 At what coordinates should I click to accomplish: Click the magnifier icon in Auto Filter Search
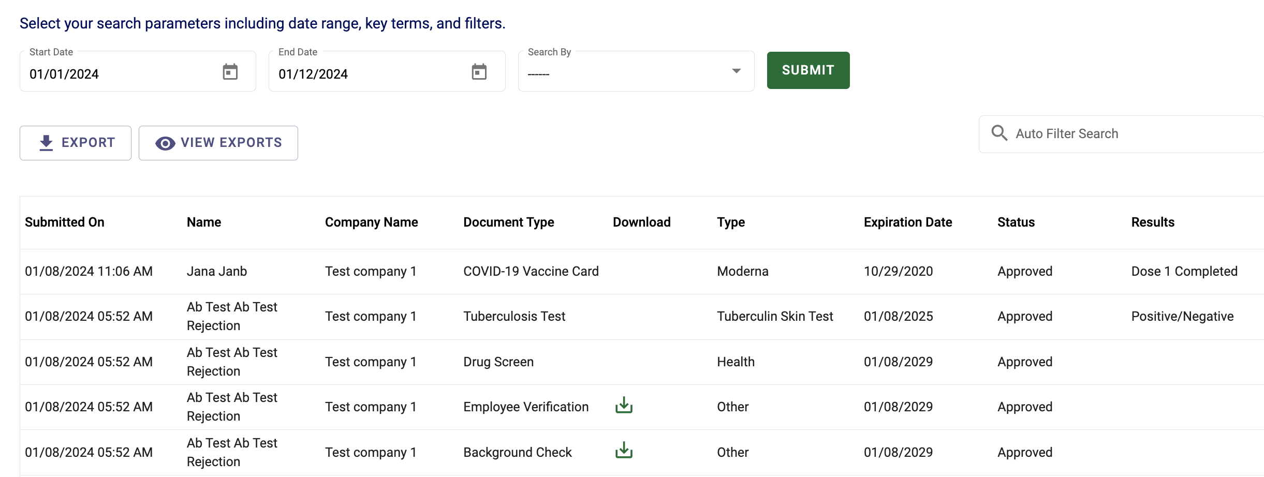click(1000, 133)
